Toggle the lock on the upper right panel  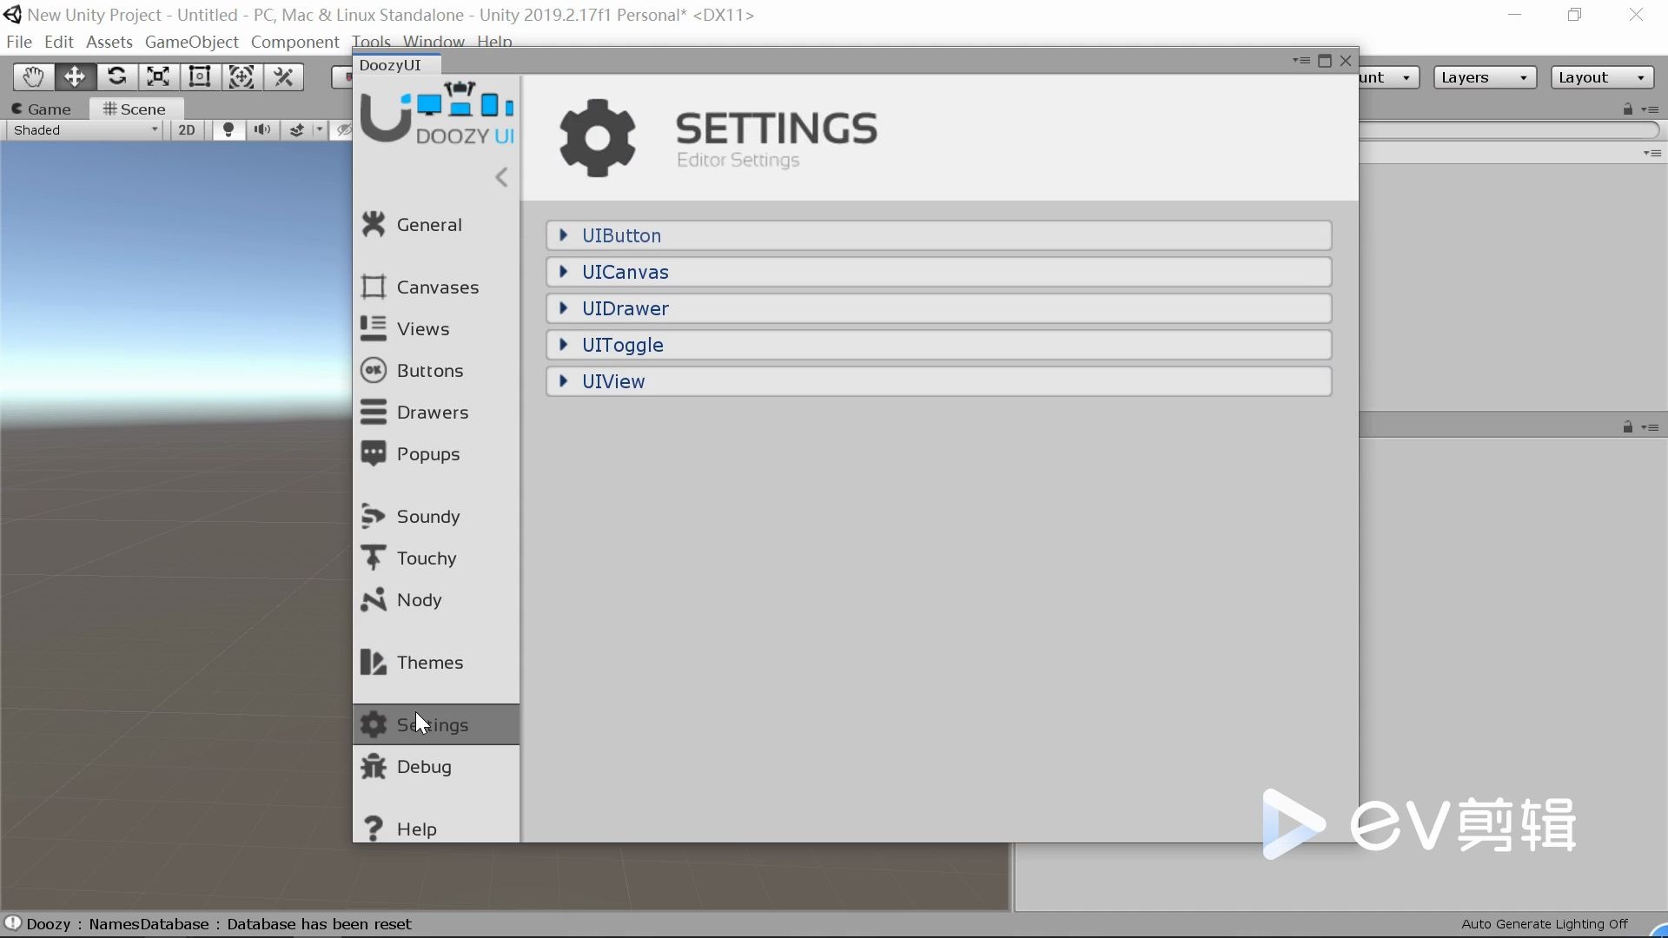(x=1628, y=109)
